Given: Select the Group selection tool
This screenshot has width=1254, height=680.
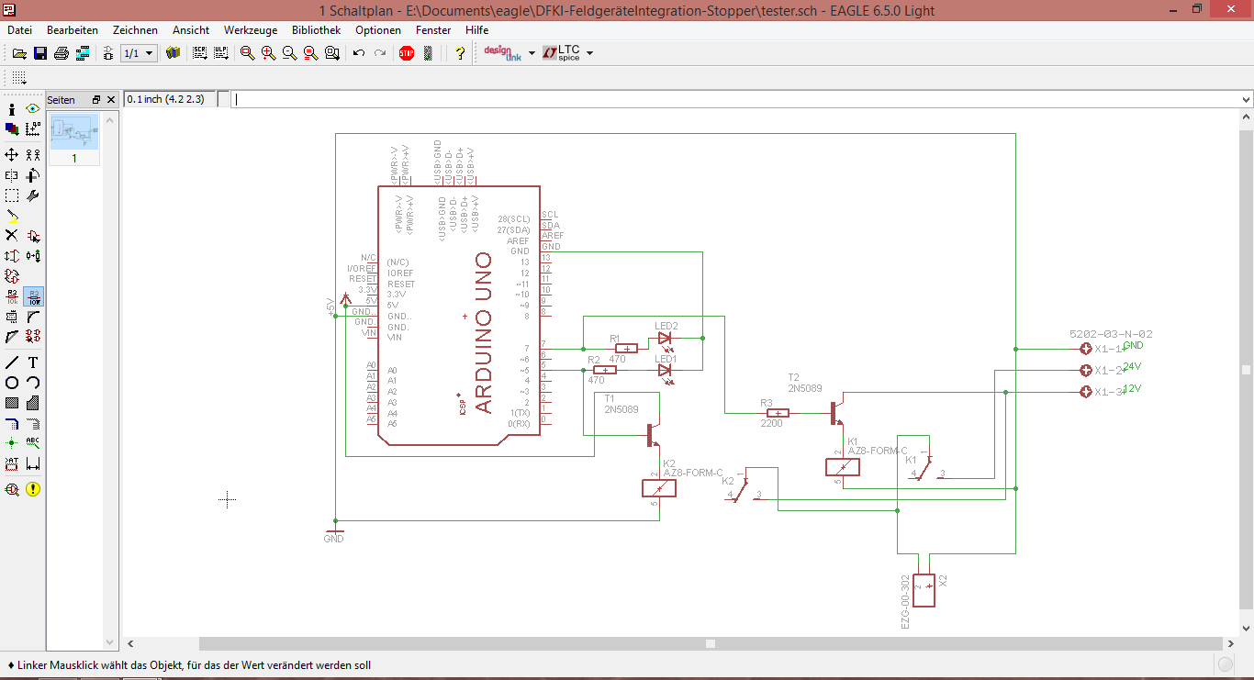Looking at the screenshot, I should (x=12, y=195).
